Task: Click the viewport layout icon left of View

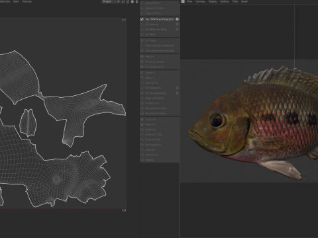Action: click(x=183, y=1)
